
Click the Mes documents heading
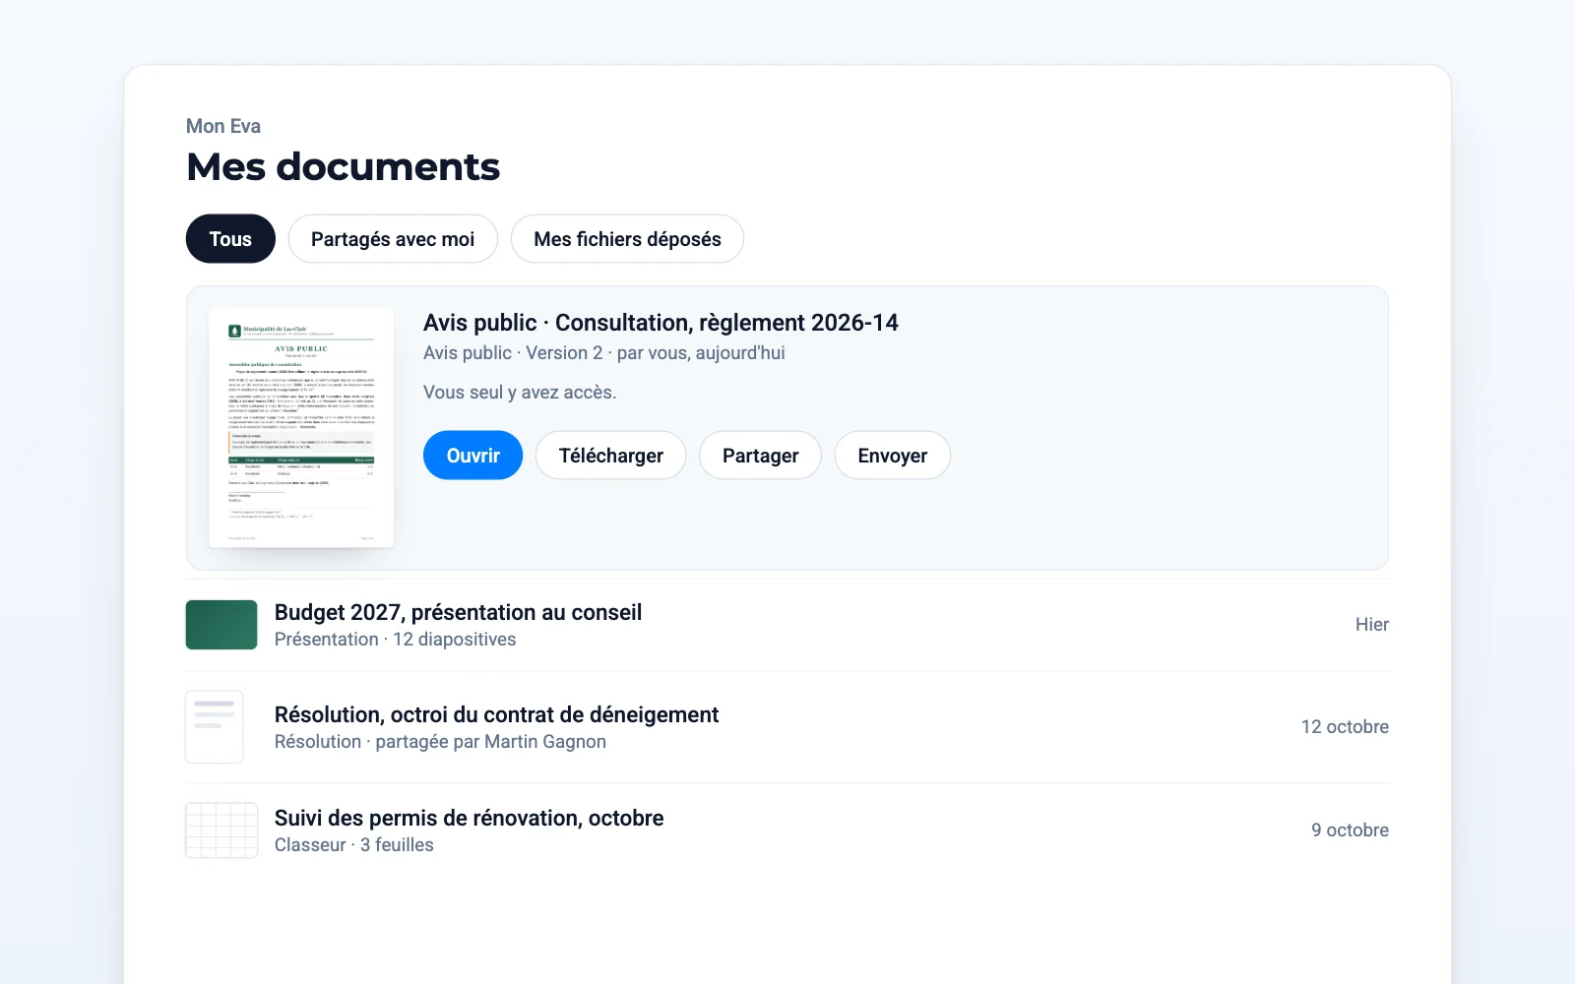(x=343, y=167)
